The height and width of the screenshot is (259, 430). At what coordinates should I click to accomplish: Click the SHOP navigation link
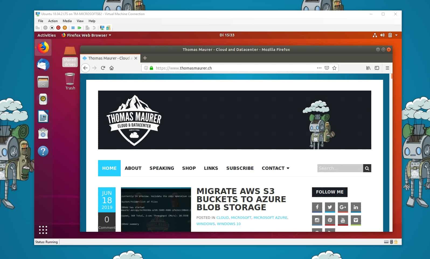[189, 168]
